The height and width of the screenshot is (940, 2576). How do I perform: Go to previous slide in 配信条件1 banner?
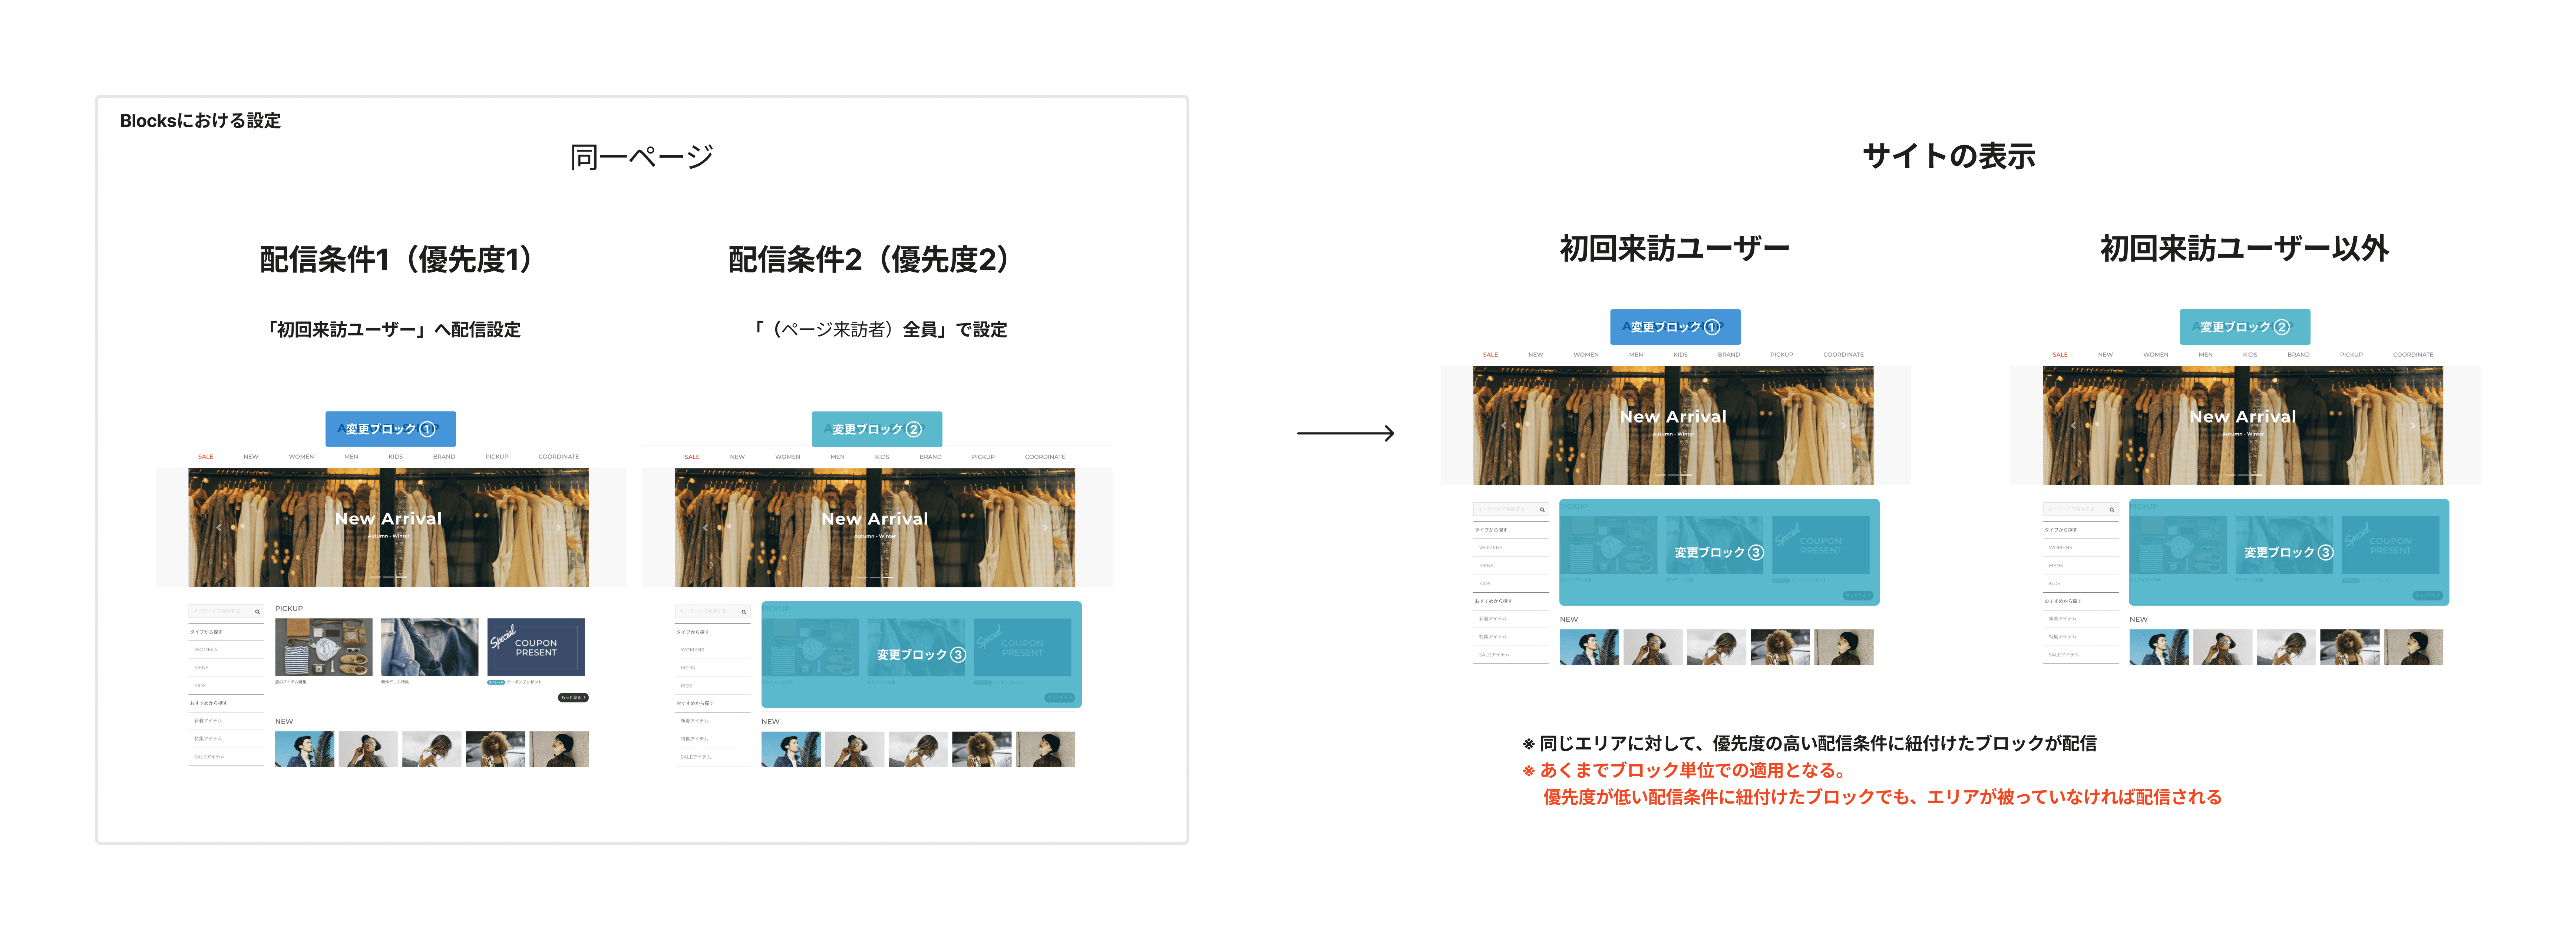click(x=219, y=527)
